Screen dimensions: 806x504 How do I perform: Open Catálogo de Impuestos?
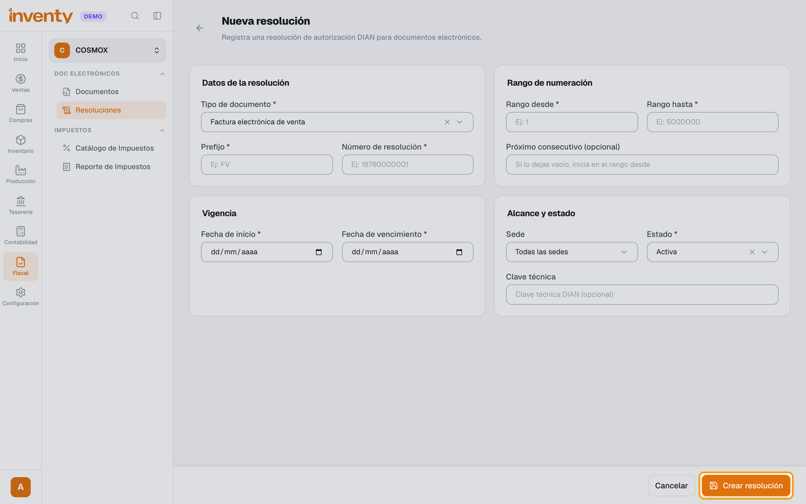pos(111,148)
